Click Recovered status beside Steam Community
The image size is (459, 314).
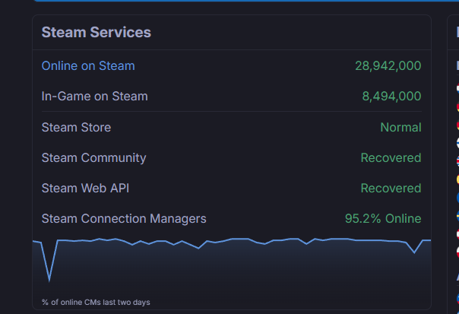(391, 158)
